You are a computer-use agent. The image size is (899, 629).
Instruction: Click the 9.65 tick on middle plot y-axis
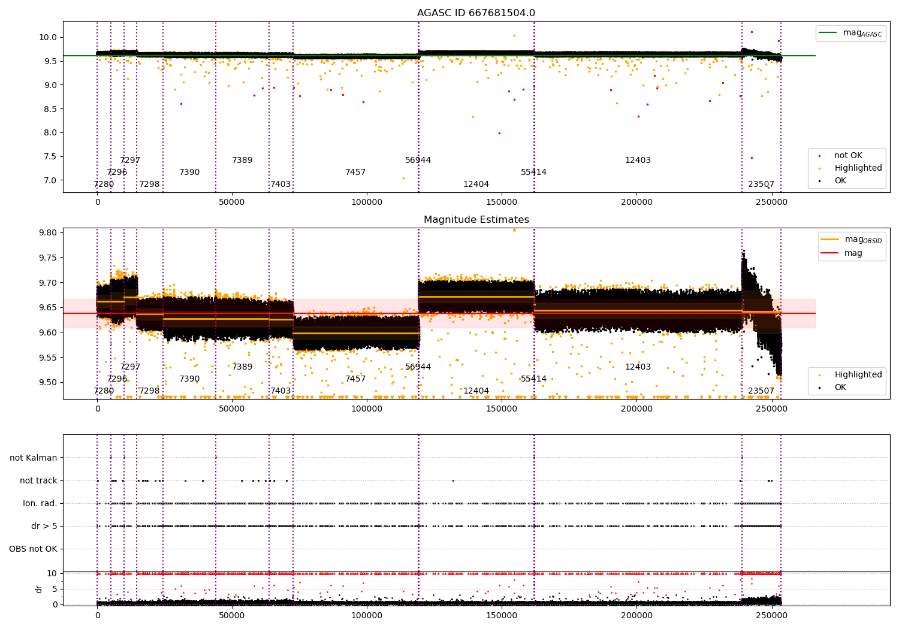point(49,308)
